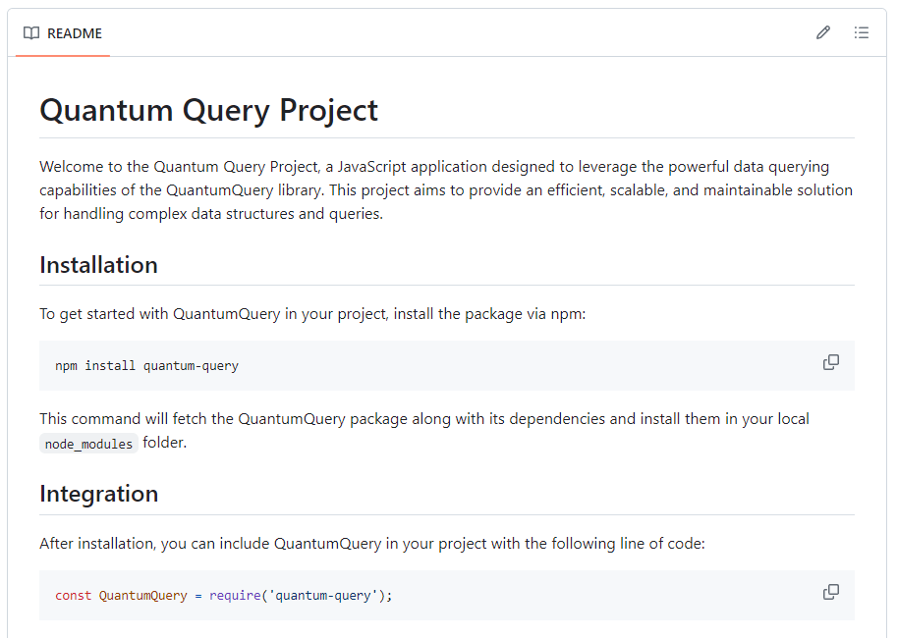
Task: Click the word "npm" in the install command
Action: tap(66, 366)
